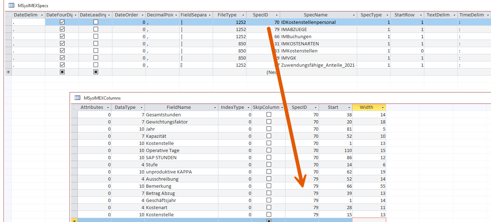This screenshot has height=222, width=491.
Task: Select the FileType value 850 in IMVGK row
Action: point(230,58)
